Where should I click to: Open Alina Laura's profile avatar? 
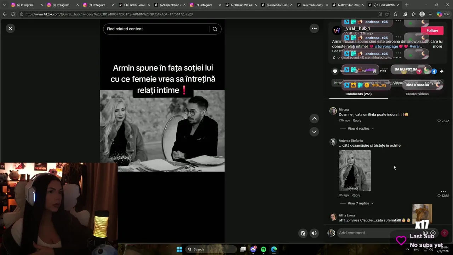click(x=333, y=217)
